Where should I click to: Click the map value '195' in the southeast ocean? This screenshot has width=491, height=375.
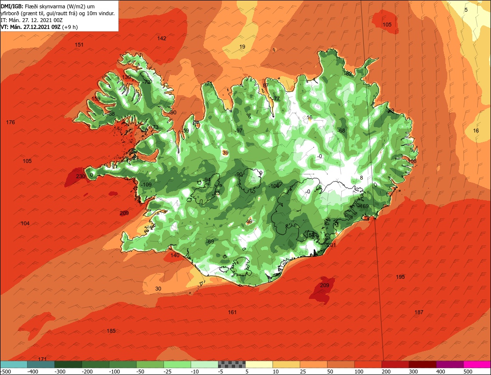(x=400, y=277)
